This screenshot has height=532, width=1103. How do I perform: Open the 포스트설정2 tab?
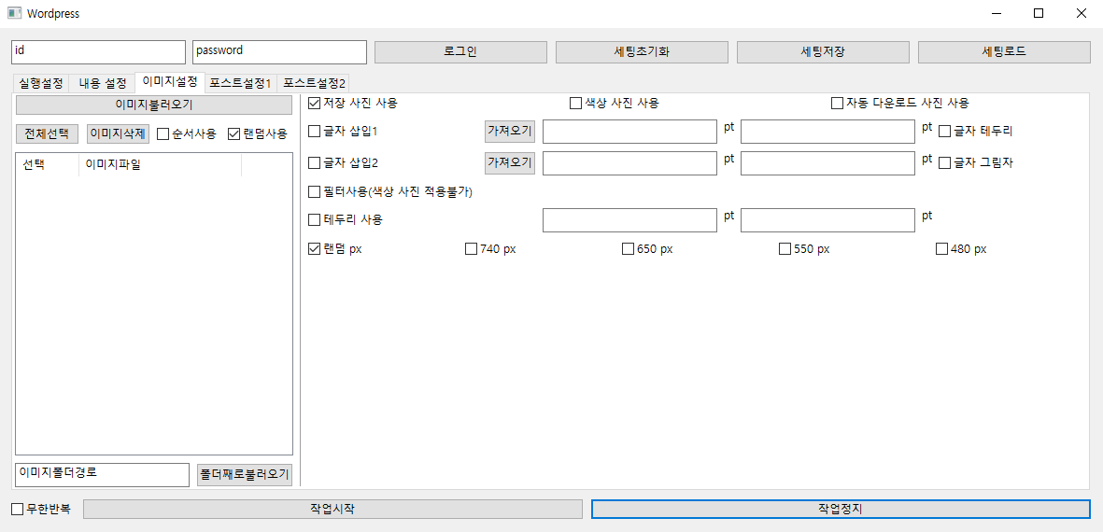[315, 83]
